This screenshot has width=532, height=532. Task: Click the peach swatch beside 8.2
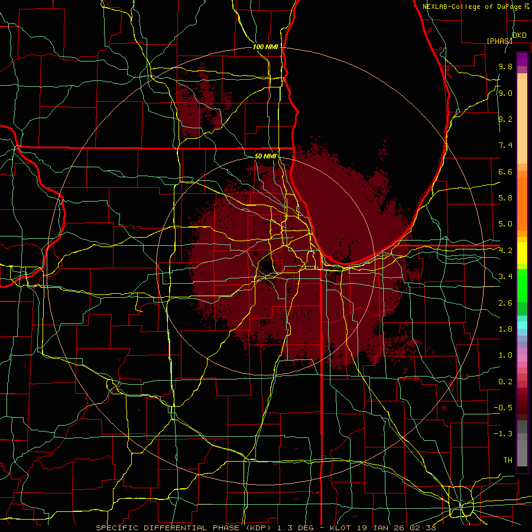coord(522,121)
